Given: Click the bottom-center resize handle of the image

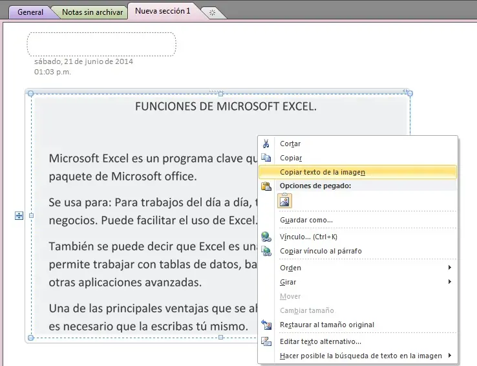Looking at the screenshot, I should (221, 338).
